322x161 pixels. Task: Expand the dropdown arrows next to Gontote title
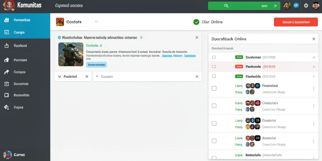coord(96,22)
